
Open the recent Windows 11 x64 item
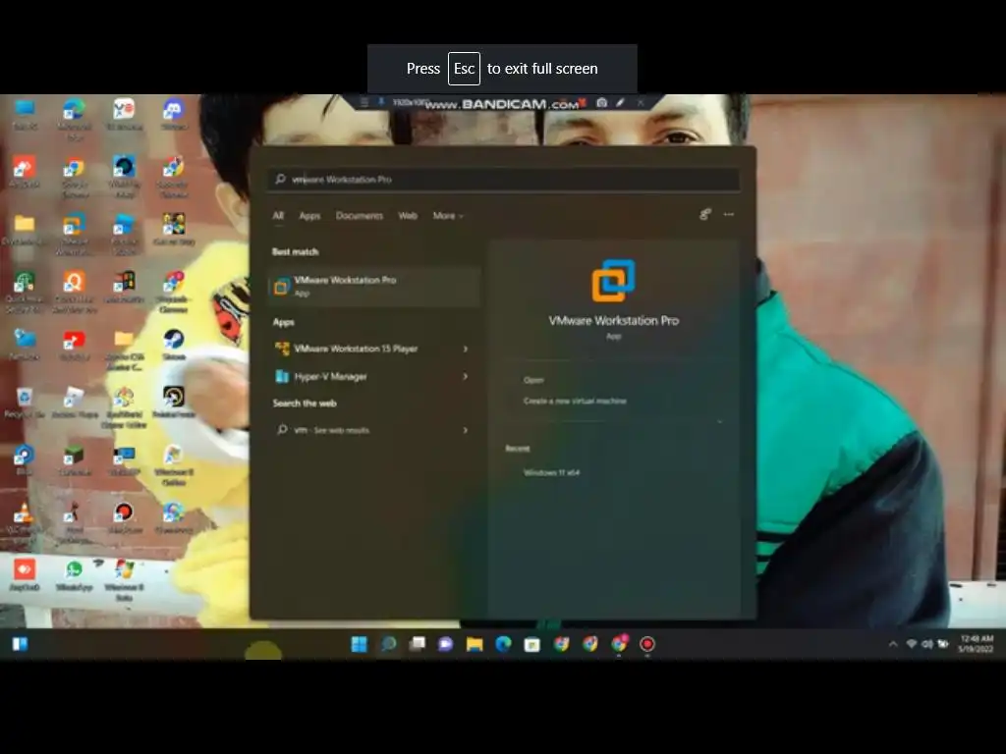(552, 472)
